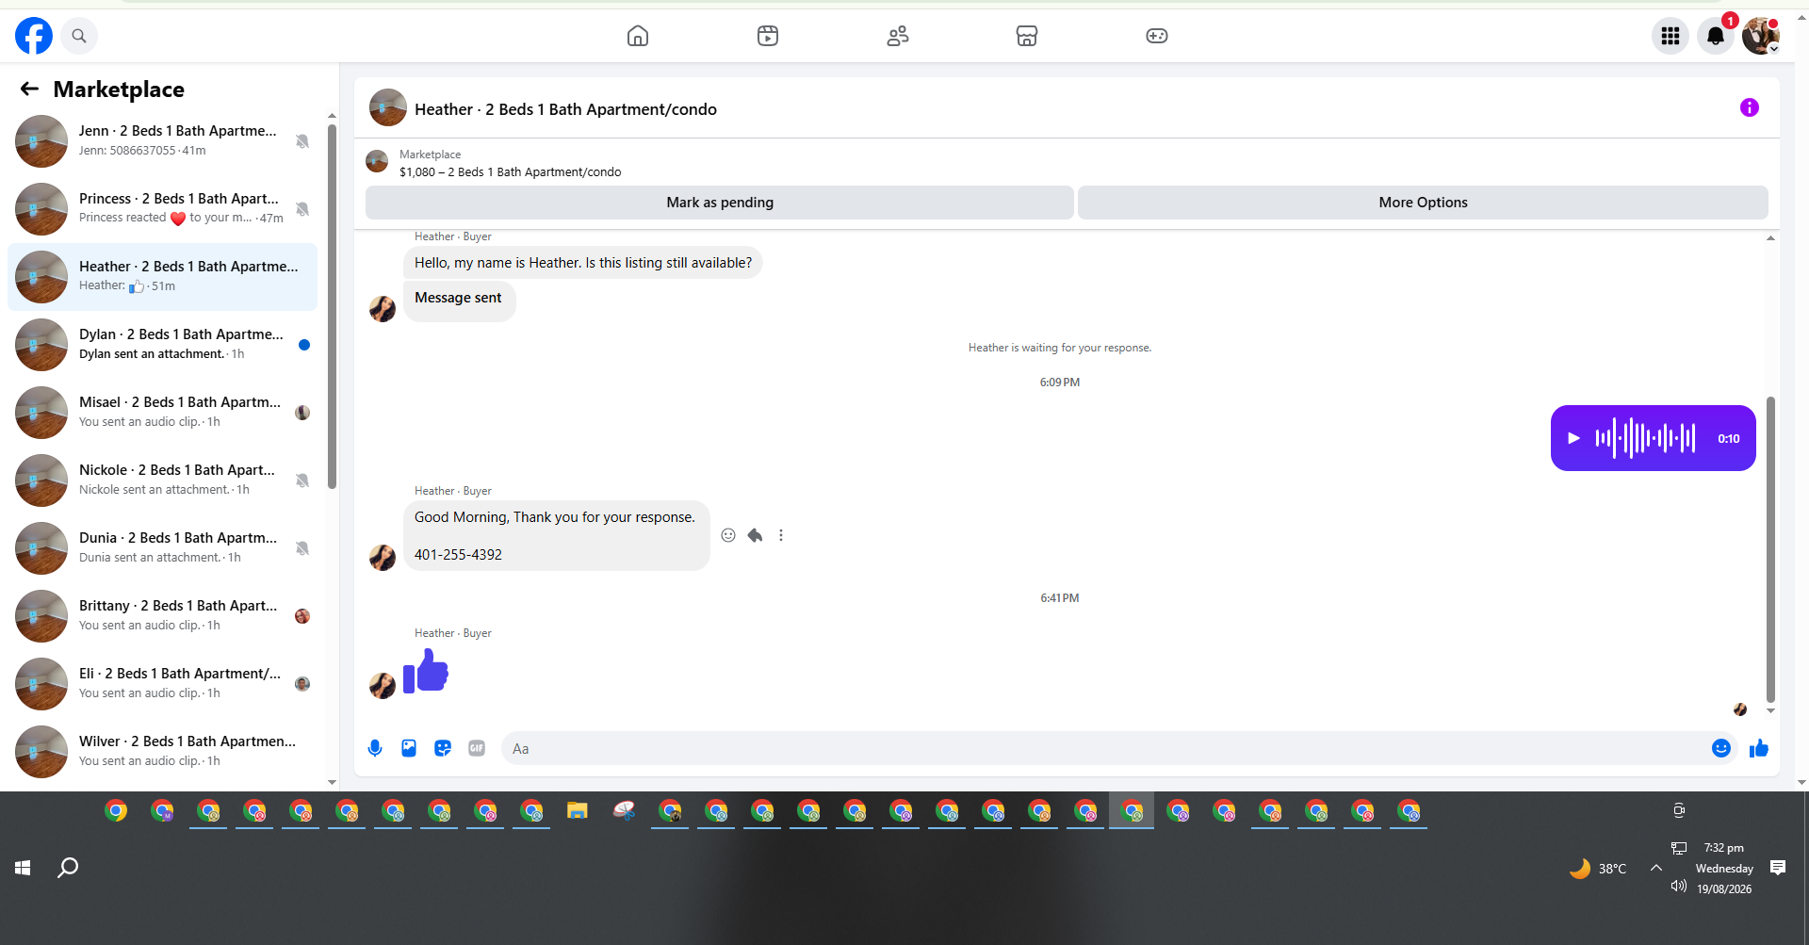This screenshot has width=1809, height=945.
Task: Open the $1,080 2 Beds listing link
Action: click(510, 171)
